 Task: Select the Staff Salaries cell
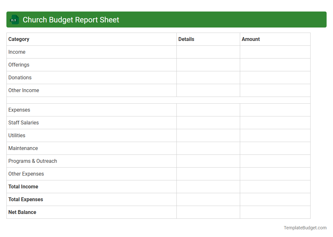23,122
